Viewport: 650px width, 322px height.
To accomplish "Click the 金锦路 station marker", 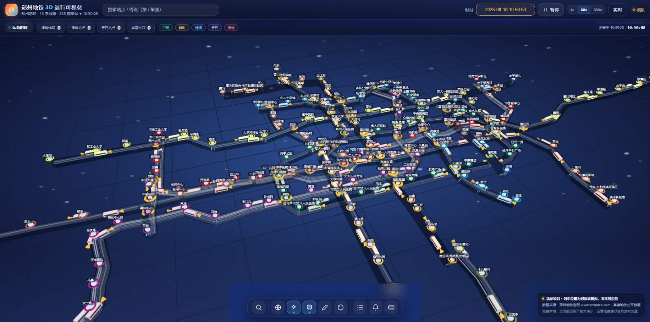I will pos(93,234).
